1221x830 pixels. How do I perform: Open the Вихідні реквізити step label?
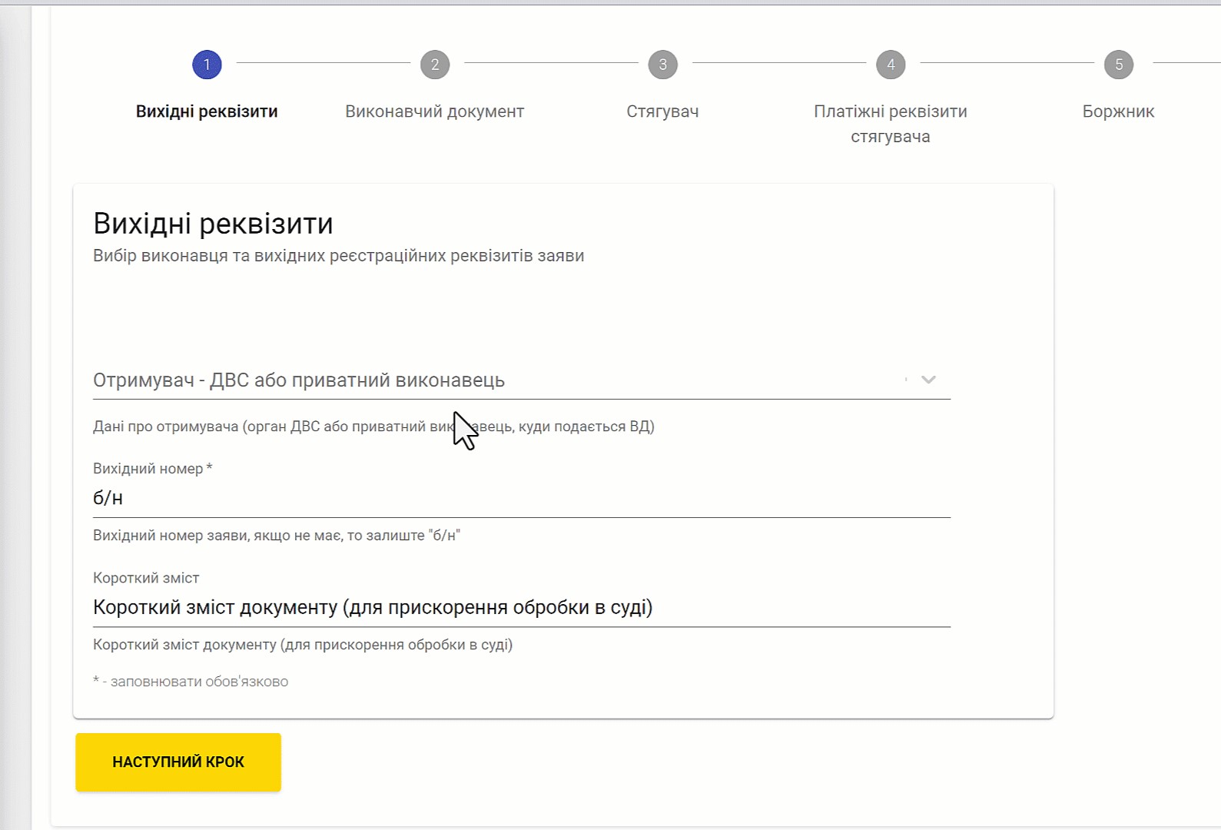[207, 111]
